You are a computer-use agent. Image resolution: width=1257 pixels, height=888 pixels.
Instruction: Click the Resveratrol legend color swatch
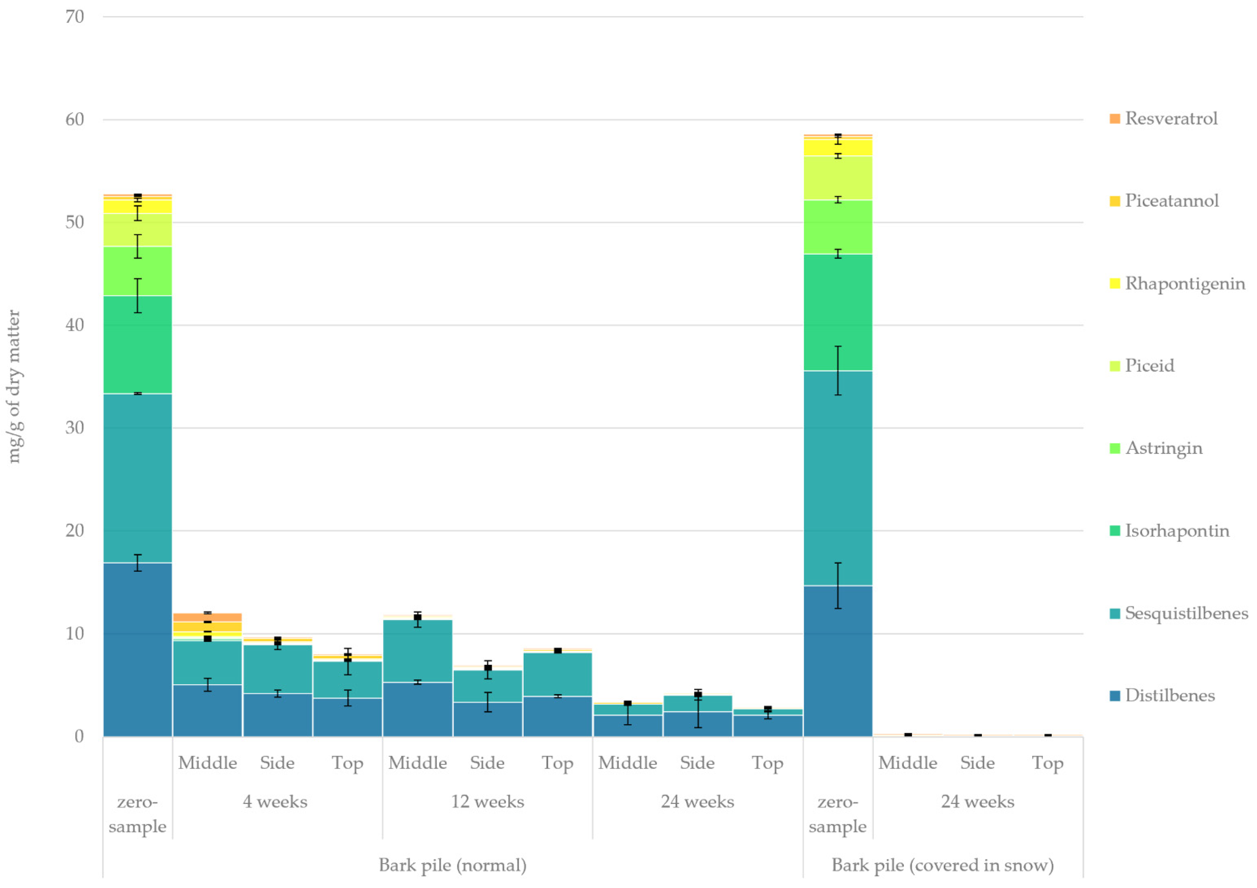1115,119
